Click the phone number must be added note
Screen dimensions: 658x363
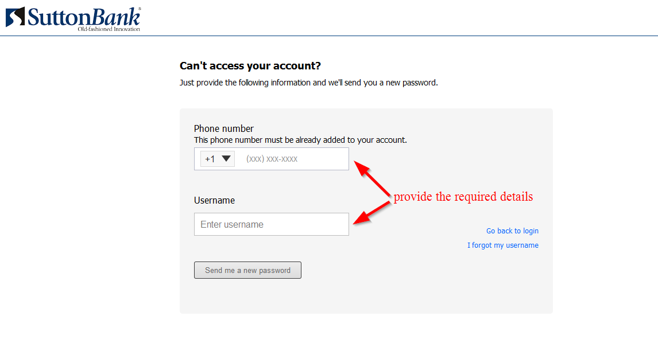click(300, 140)
